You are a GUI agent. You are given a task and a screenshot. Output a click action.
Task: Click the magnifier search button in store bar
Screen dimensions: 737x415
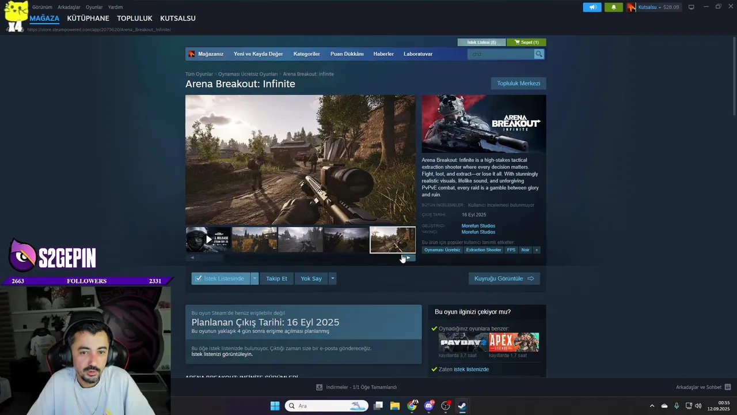pos(539,54)
